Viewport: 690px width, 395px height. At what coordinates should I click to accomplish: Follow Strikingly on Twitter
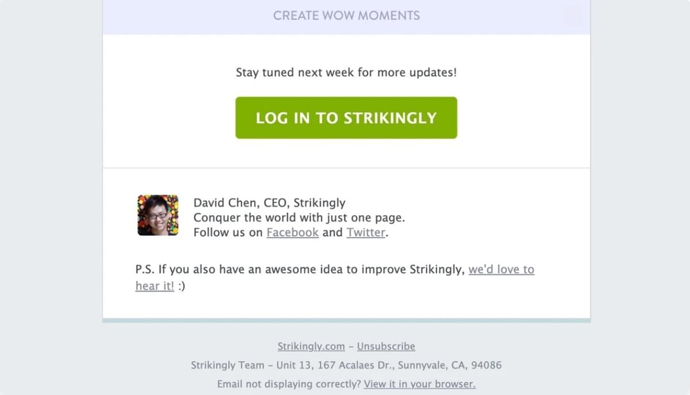tap(365, 232)
